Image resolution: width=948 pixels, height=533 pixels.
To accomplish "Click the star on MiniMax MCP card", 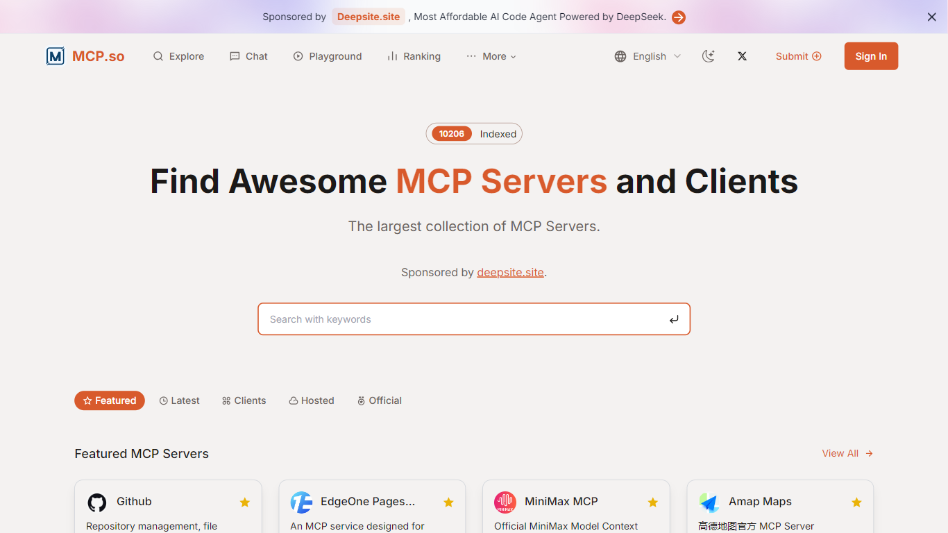I will 653,502.
